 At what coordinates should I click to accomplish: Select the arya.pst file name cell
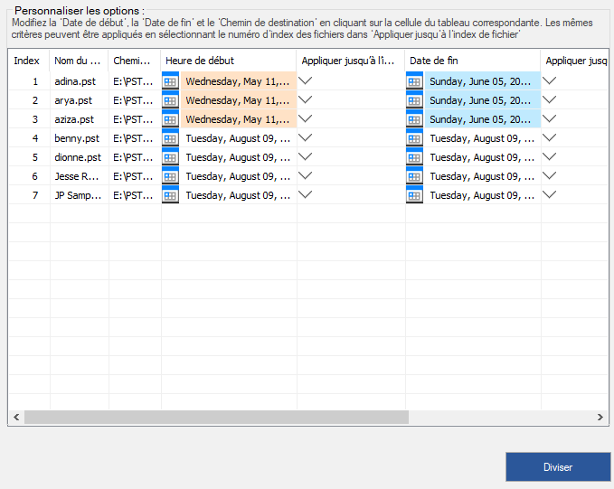79,100
